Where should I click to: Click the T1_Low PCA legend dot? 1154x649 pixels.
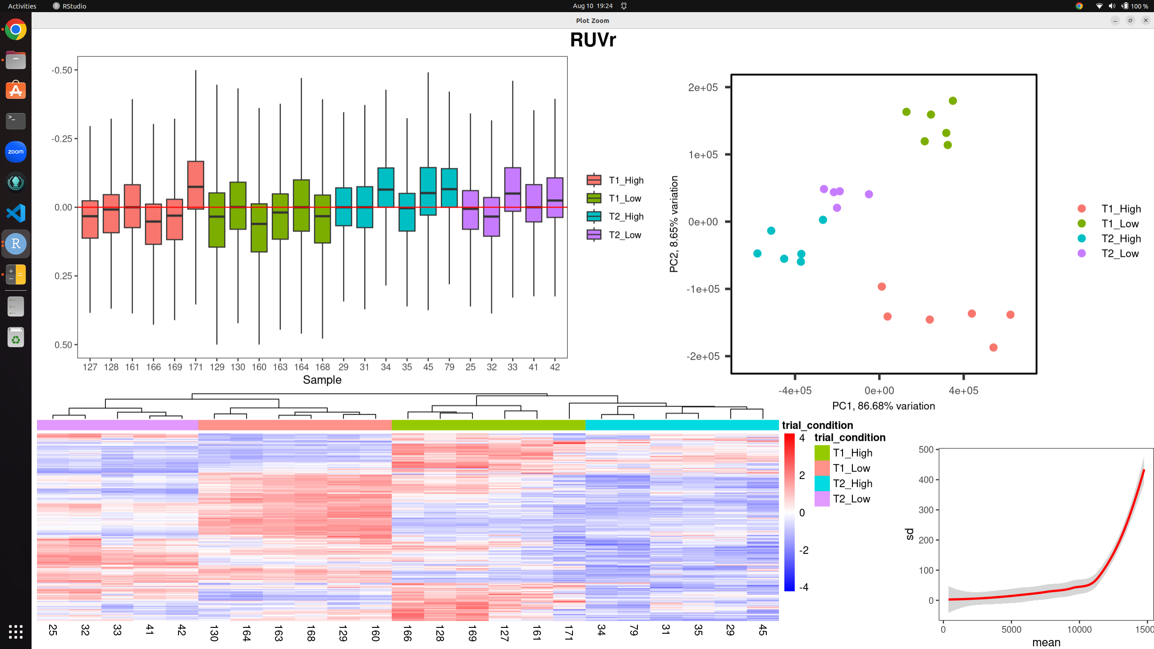coord(1081,223)
